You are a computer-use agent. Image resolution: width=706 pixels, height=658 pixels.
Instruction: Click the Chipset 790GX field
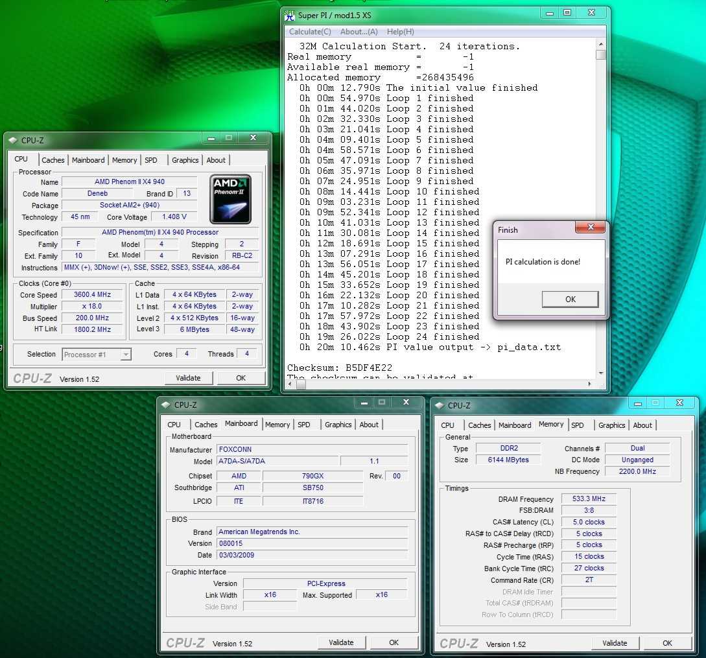[313, 476]
